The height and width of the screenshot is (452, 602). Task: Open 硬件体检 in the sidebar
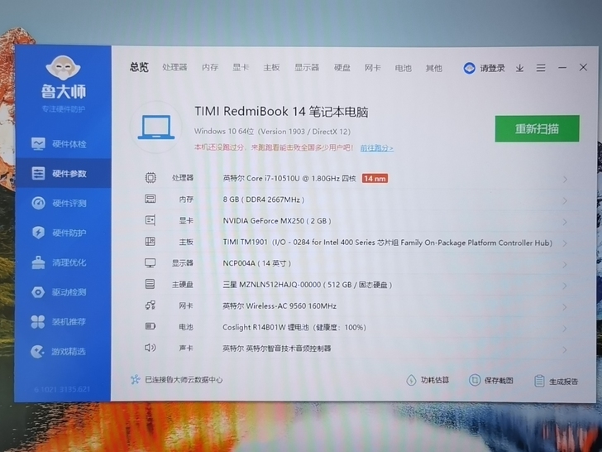click(x=60, y=144)
